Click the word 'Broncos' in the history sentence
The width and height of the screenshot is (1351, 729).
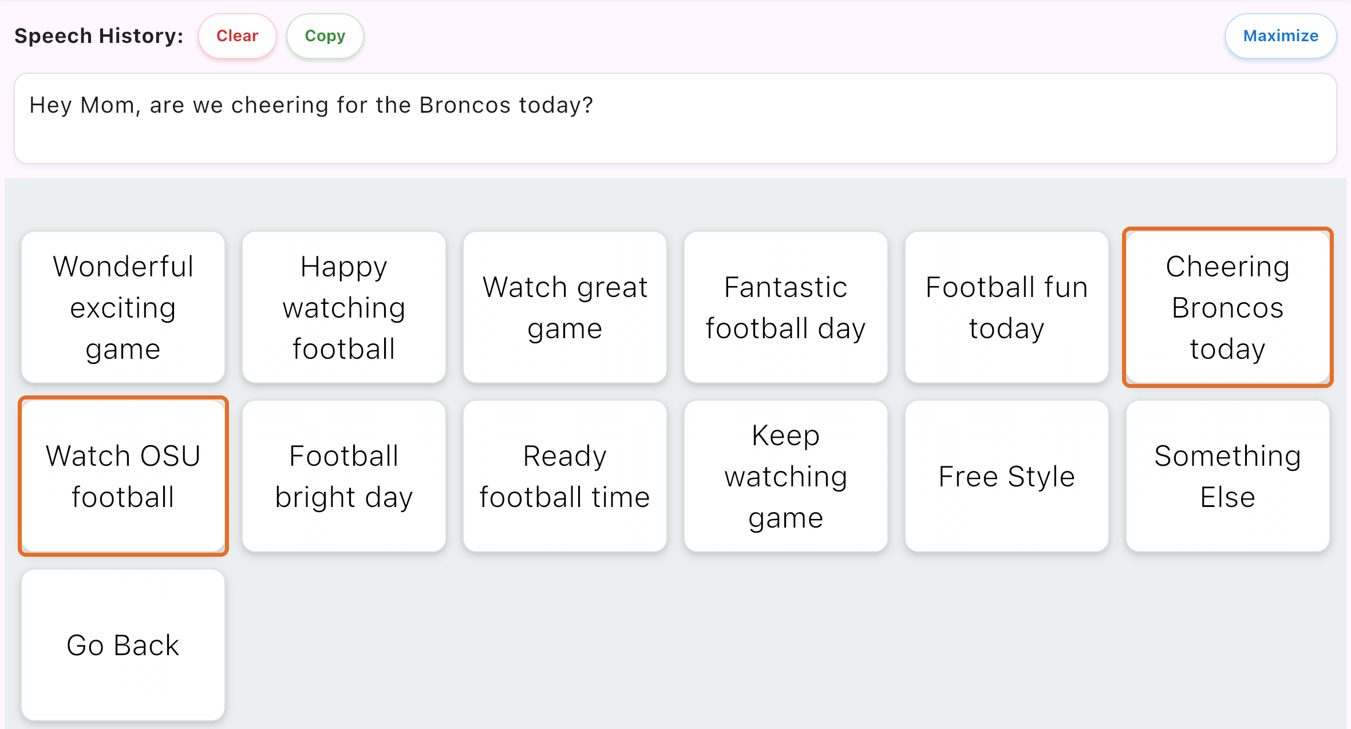coord(465,105)
